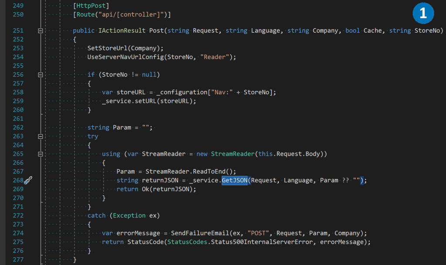Click the screwdriver quick actions icon
Viewport: 446px width, 265px height.
coord(28,181)
